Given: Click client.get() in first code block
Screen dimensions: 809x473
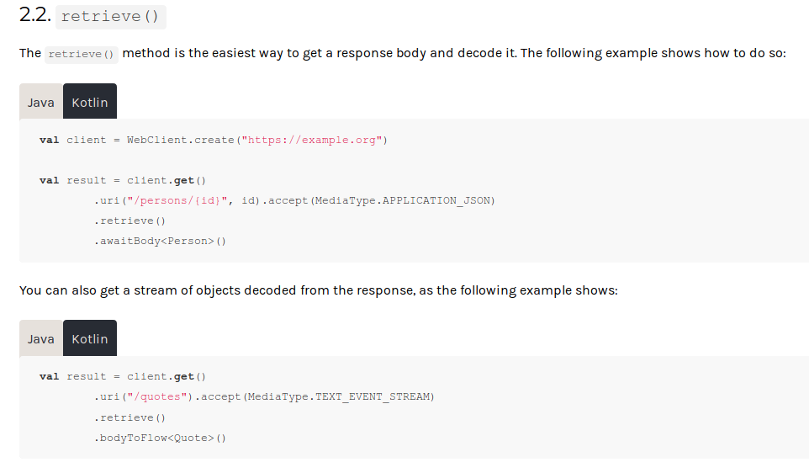Looking at the screenshot, I should [x=167, y=180].
